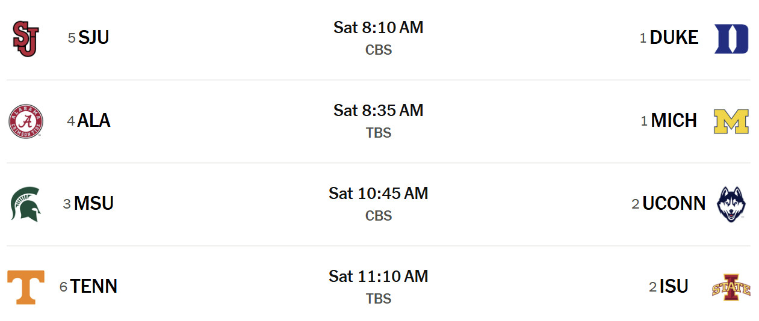The height and width of the screenshot is (321, 759).
Task: Open the ISU team link
Action: click(674, 287)
